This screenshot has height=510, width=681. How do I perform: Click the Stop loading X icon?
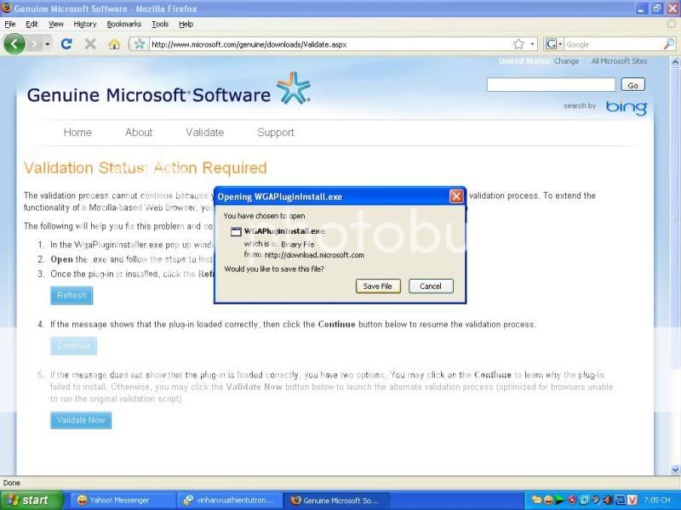pyautogui.click(x=90, y=44)
